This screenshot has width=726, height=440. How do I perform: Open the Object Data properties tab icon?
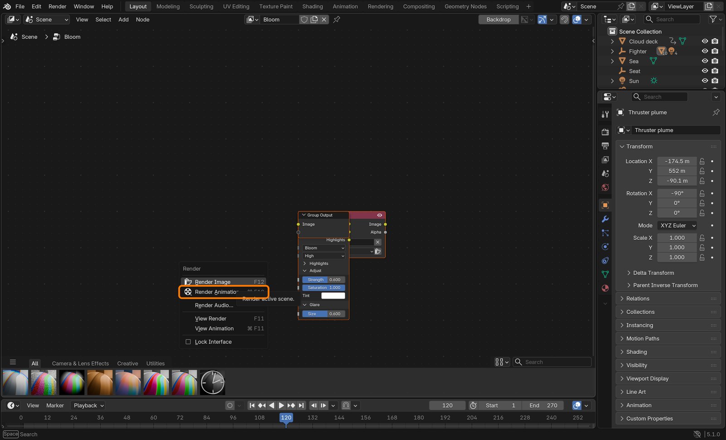tap(605, 274)
